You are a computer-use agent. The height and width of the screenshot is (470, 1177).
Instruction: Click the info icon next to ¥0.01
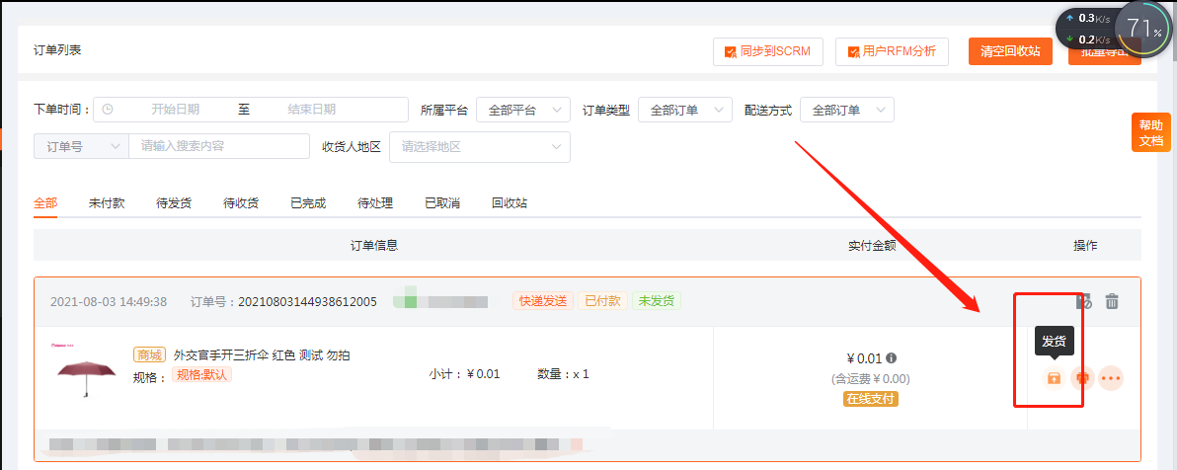coord(891,358)
